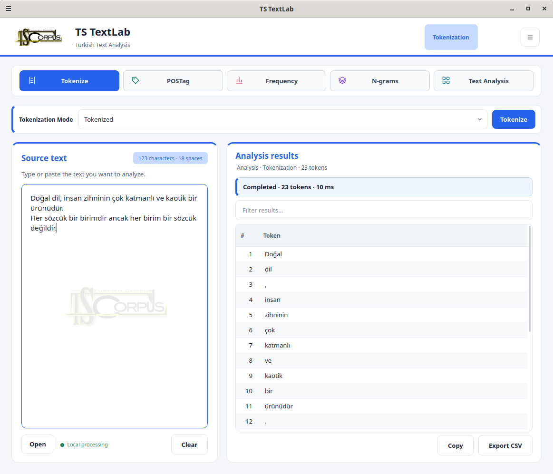The width and height of the screenshot is (553, 474).
Task: Minimize the TS TextLab window
Action: tap(512, 9)
